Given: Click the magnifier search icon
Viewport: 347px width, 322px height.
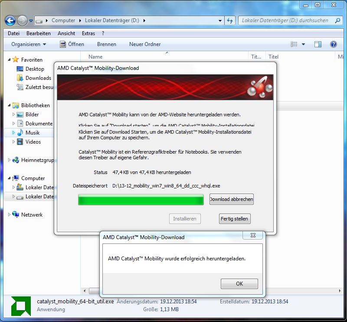Looking at the screenshot, I should [x=337, y=20].
